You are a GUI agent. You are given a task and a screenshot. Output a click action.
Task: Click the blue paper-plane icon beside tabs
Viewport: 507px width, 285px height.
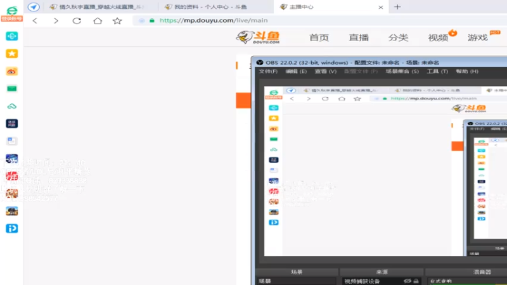click(x=34, y=7)
